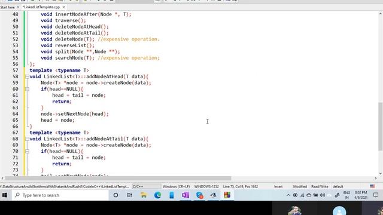Collapse fold marker at line 68 addNodeAtTail
The width and height of the screenshot is (383, 215).
click(27, 139)
